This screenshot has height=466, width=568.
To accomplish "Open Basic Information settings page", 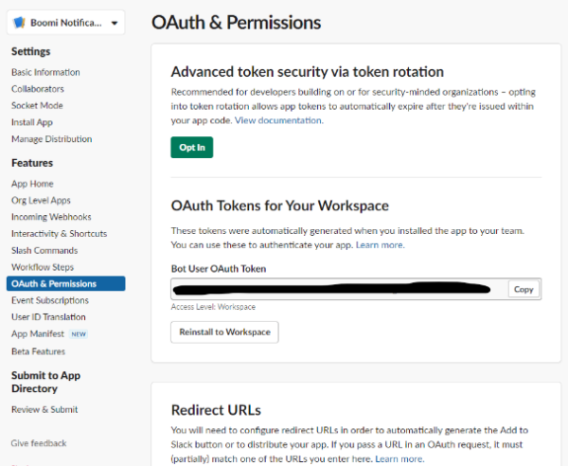I will pos(45,72).
